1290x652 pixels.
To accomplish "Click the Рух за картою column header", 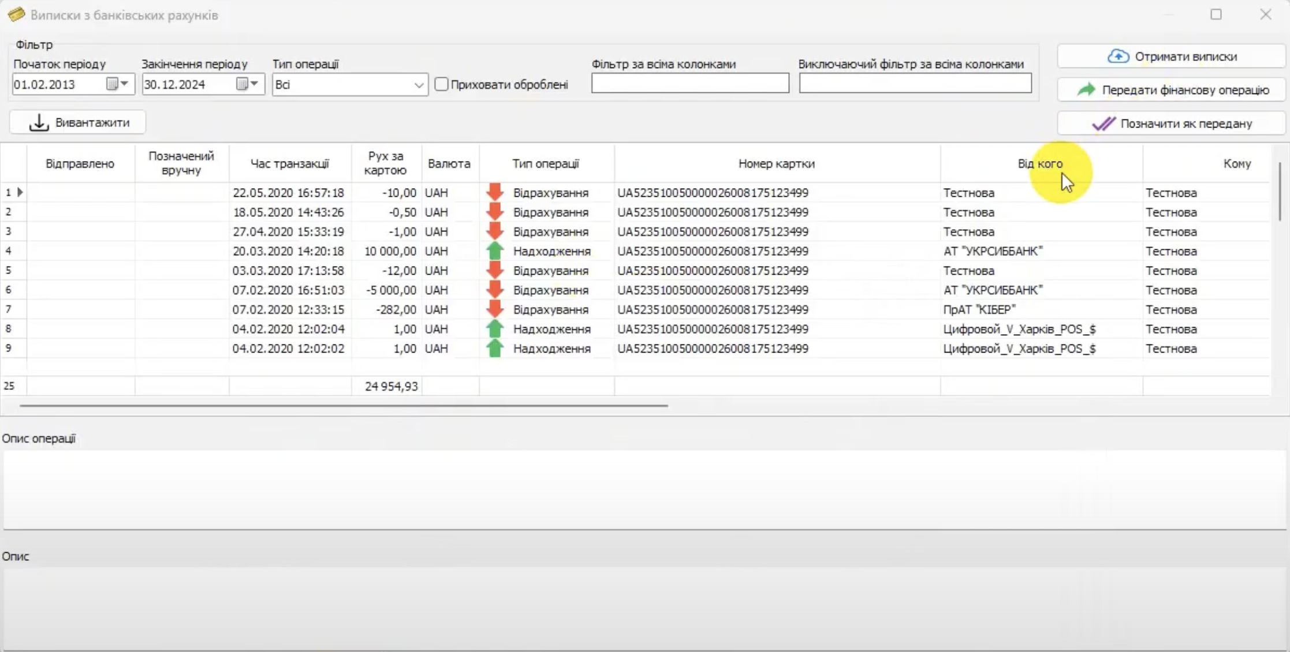I will (x=385, y=163).
